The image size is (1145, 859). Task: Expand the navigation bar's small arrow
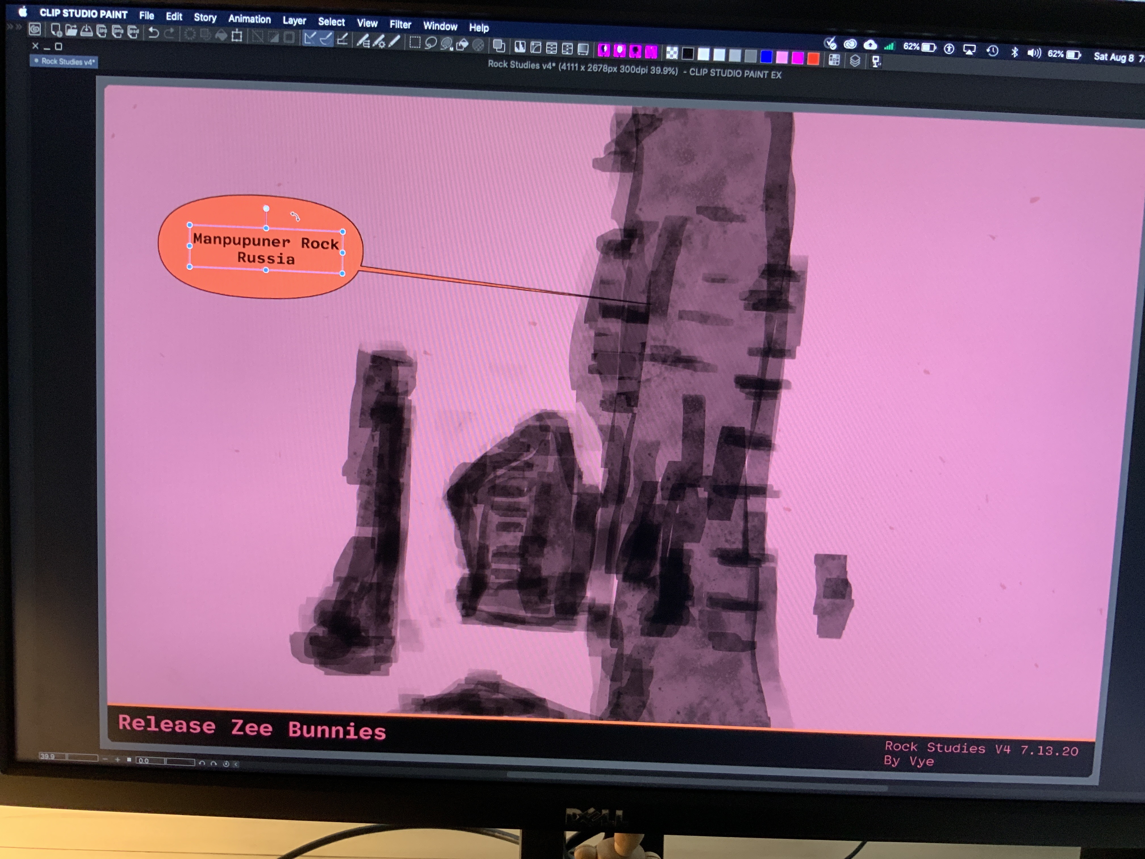point(236,764)
